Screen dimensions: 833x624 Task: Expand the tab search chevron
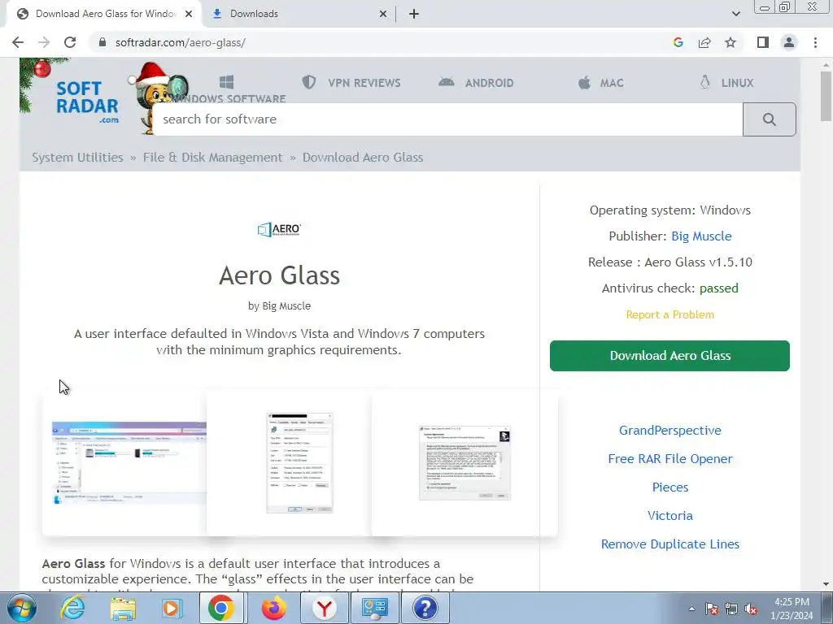[735, 15]
